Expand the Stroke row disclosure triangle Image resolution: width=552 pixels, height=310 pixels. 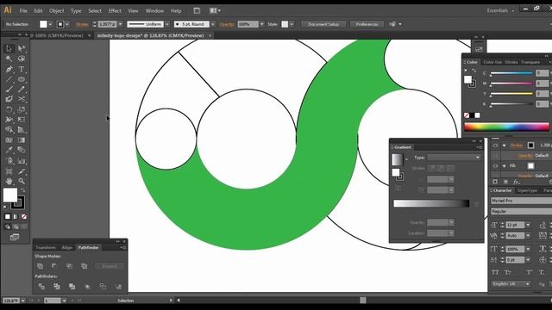[504, 146]
